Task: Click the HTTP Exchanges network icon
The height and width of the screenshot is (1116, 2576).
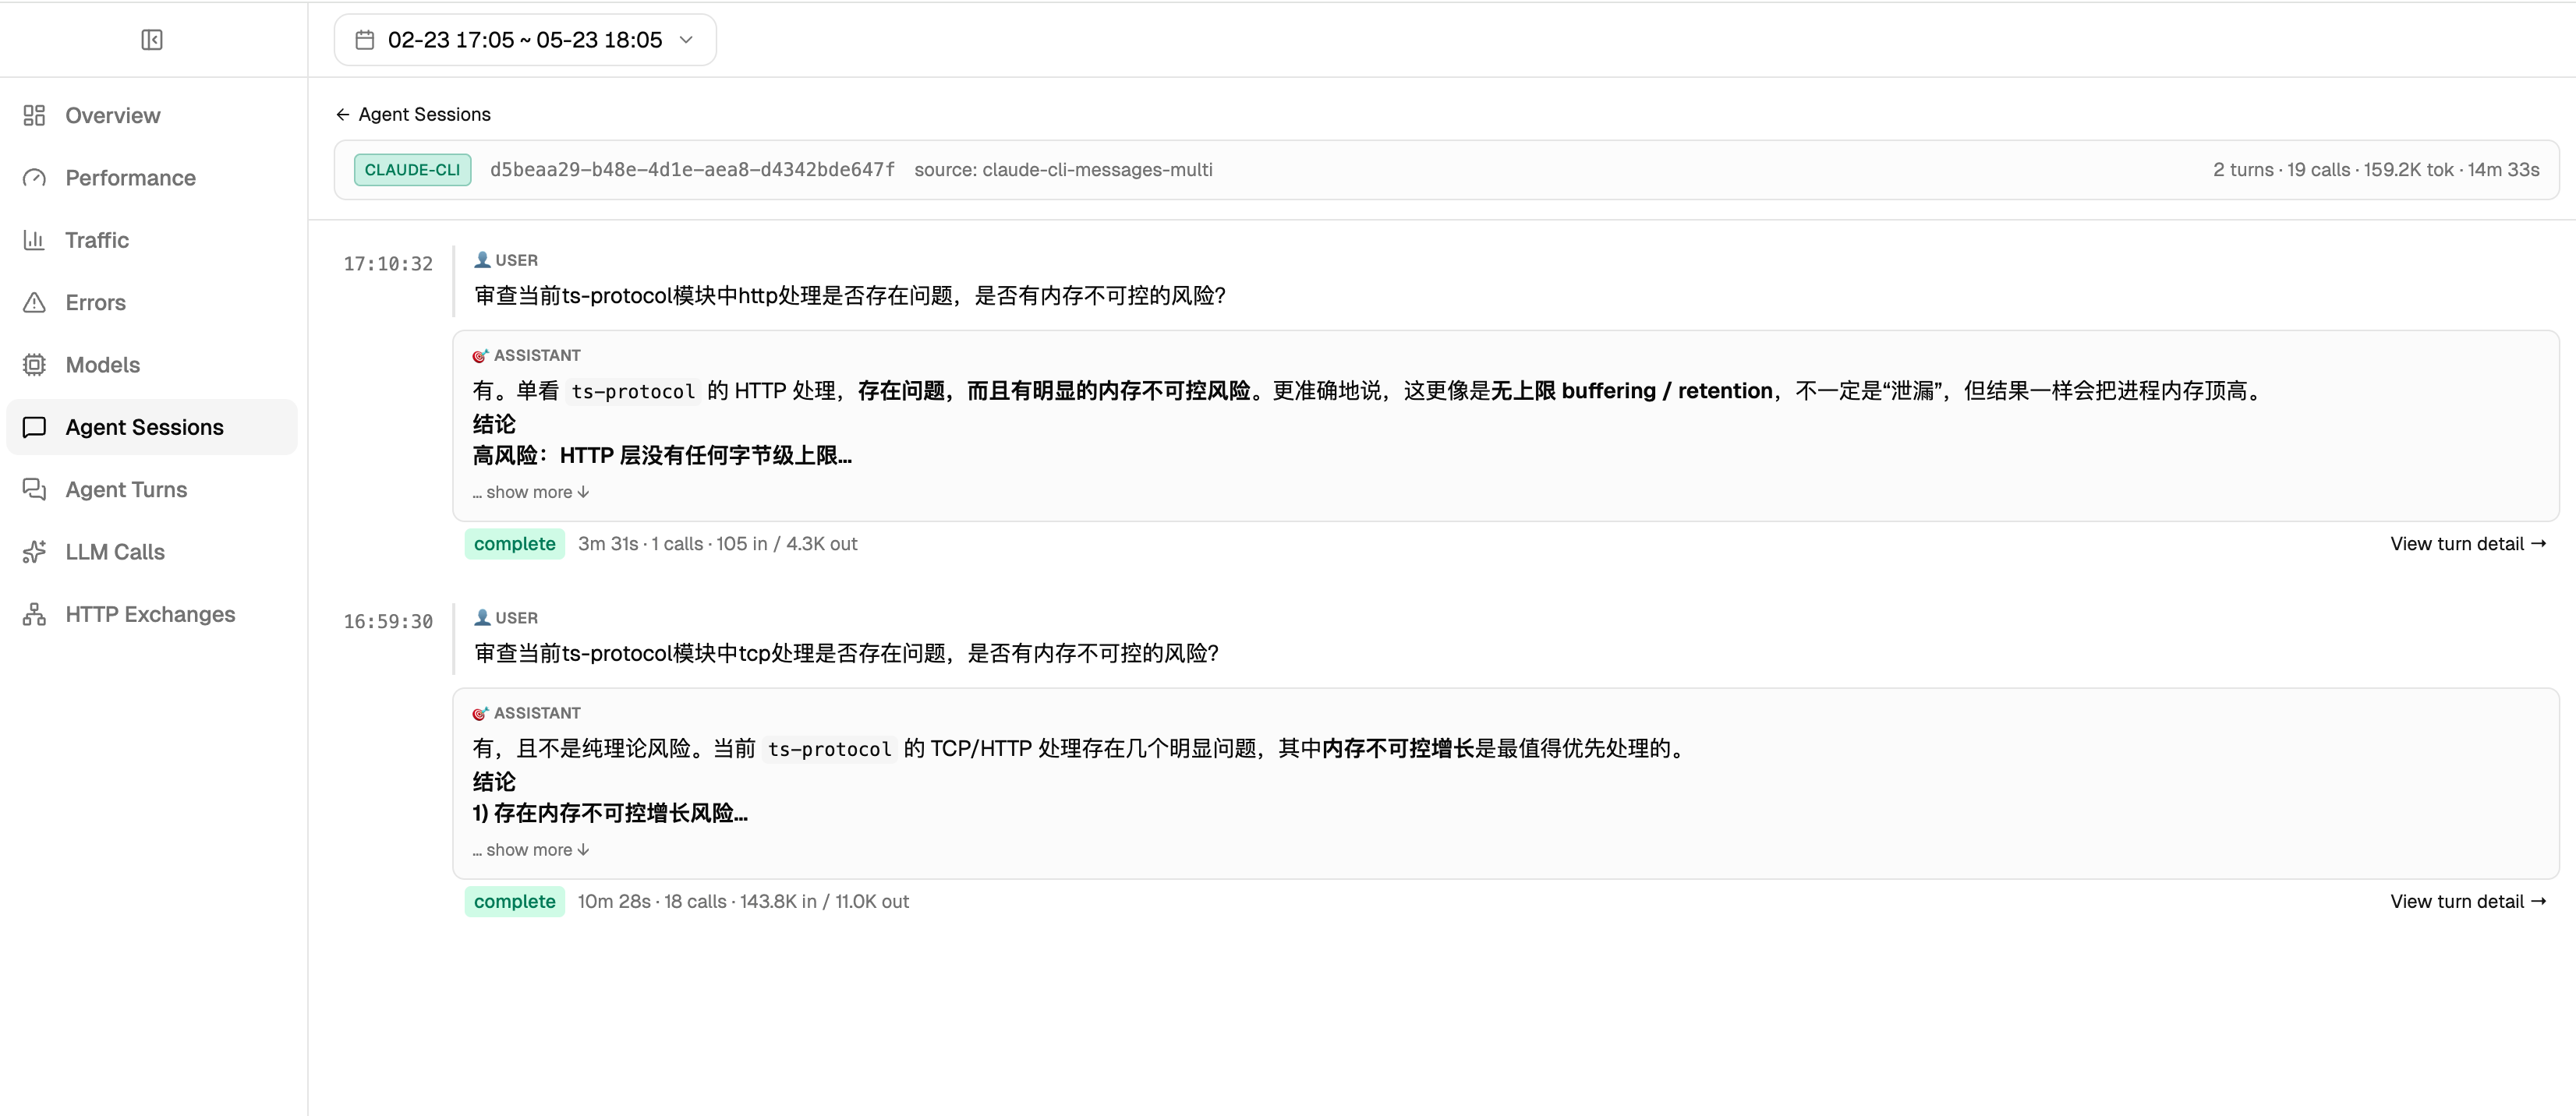Action: pos(34,614)
